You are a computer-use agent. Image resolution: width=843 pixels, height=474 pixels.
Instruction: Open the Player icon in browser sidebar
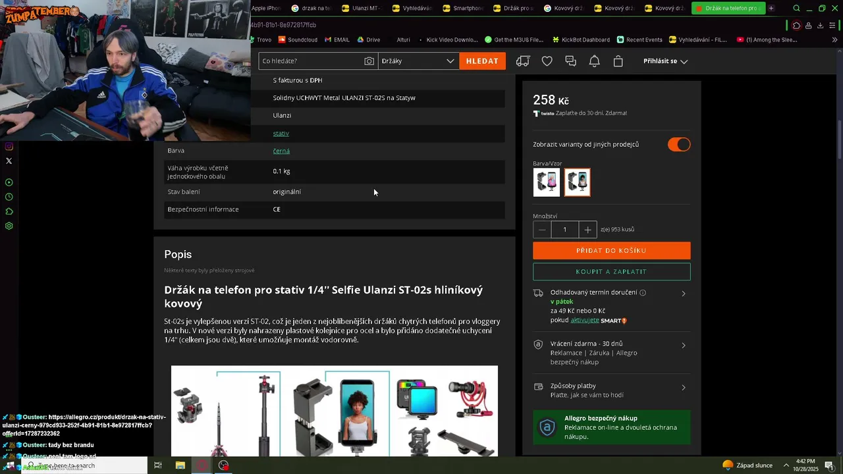pyautogui.click(x=9, y=182)
